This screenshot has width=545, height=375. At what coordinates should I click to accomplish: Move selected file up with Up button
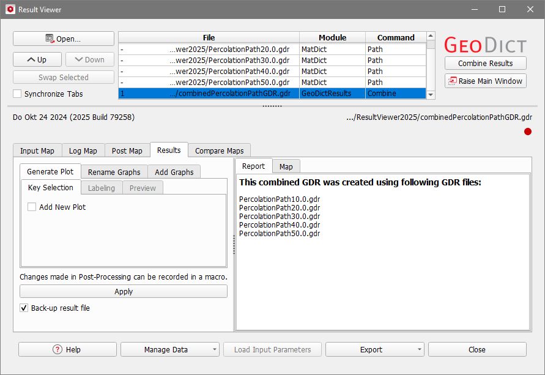[37, 59]
